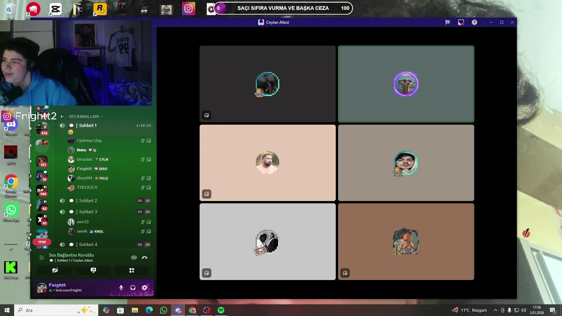Open the Windows Start menu
562x316 pixels.
(x=7, y=310)
